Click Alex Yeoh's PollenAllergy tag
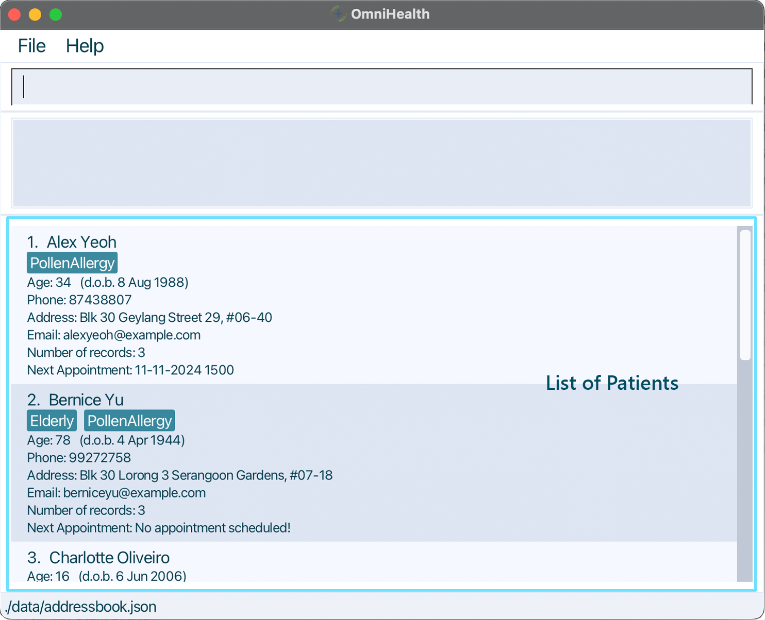 click(x=72, y=263)
